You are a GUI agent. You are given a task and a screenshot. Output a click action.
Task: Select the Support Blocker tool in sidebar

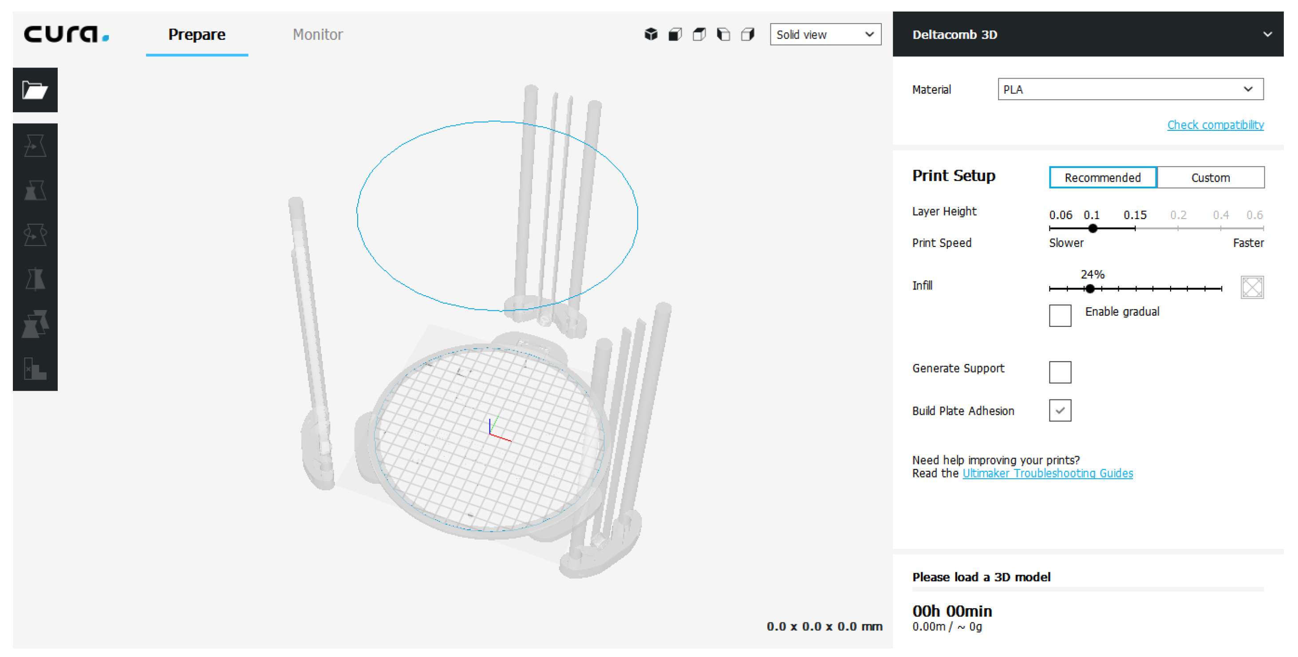(x=35, y=368)
